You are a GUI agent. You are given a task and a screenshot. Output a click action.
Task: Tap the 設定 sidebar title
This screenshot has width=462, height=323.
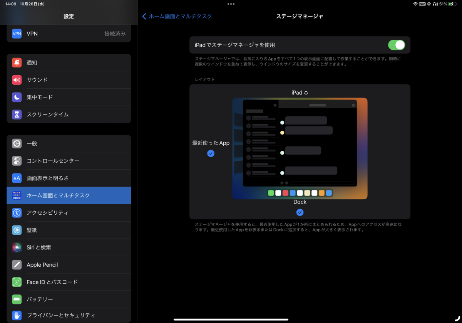click(69, 16)
